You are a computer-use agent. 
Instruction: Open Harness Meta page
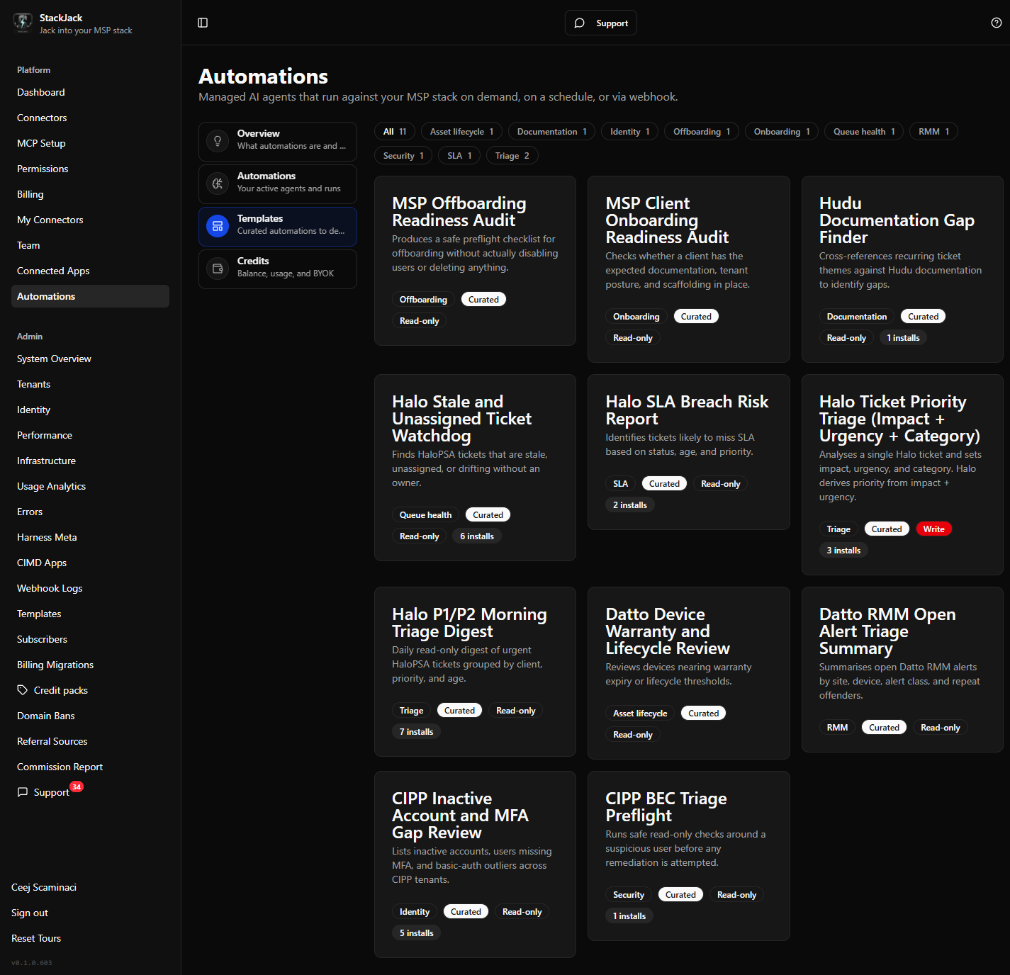coord(90,537)
